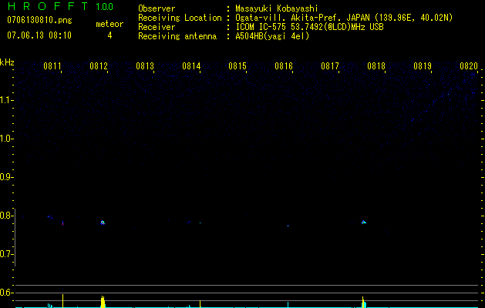485x308 pixels.
Task: Click the green echo dot at 0814
Action: pyautogui.click(x=200, y=223)
